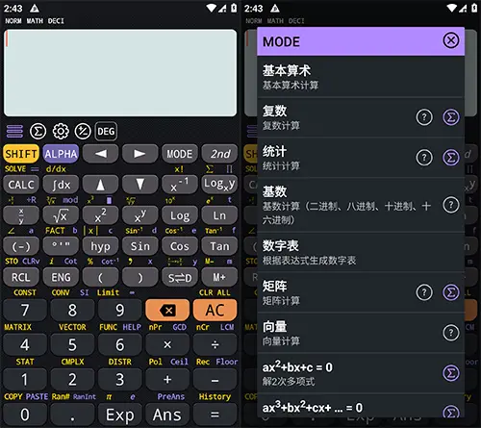This screenshot has width=481, height=428.
Task: Open the MODE menu button
Action: tap(180, 154)
